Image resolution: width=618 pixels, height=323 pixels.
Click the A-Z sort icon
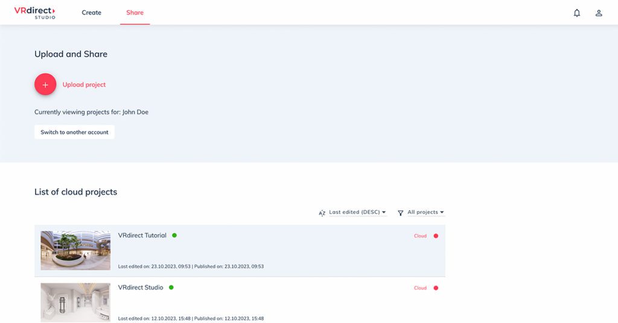pos(322,213)
